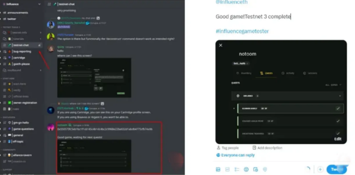Add another tweet with the plus icon
The image size is (355, 175).
tap(320, 169)
